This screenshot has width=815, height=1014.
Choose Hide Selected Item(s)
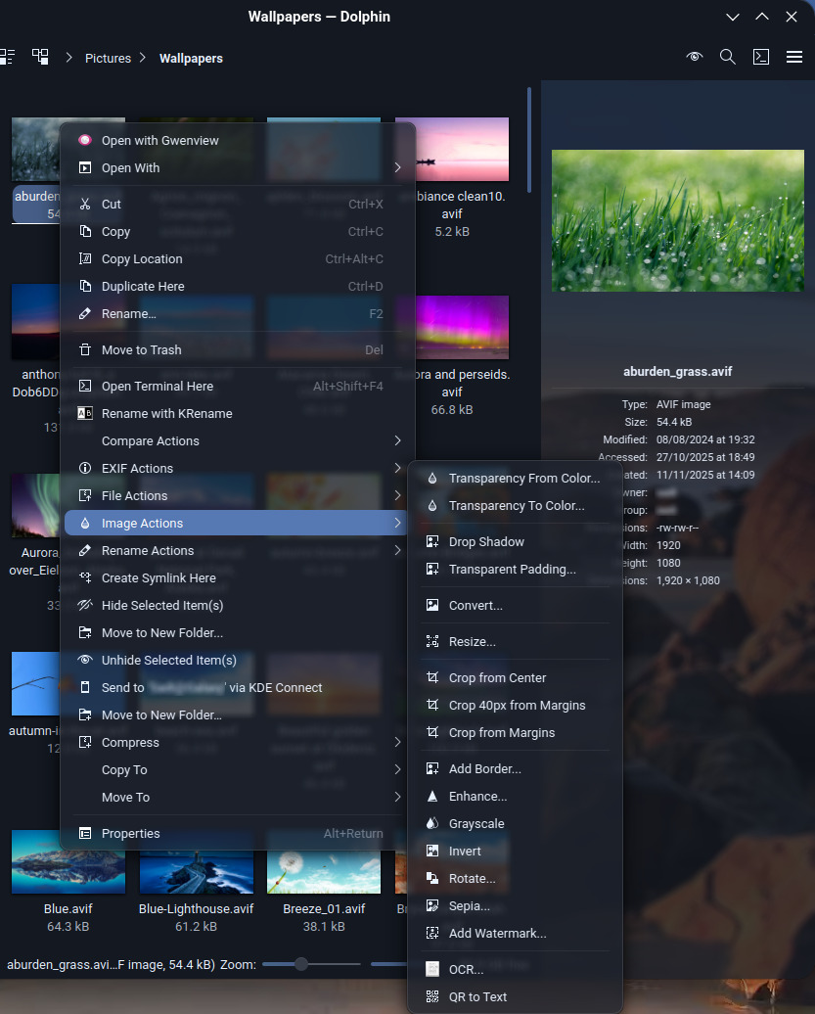[162, 606]
